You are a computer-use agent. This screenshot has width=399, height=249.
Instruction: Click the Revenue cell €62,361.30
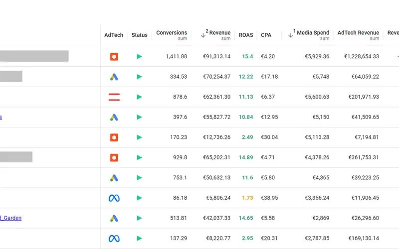tap(216, 97)
